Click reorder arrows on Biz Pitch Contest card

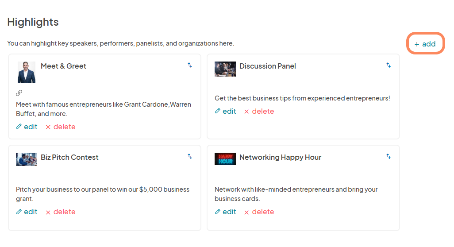pyautogui.click(x=190, y=156)
